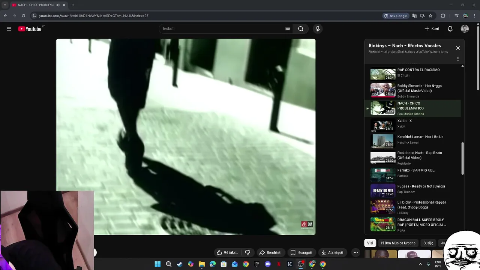Play Kendrick Lamar - Not Like Us
The width and height of the screenshot is (480, 270).
(412, 141)
